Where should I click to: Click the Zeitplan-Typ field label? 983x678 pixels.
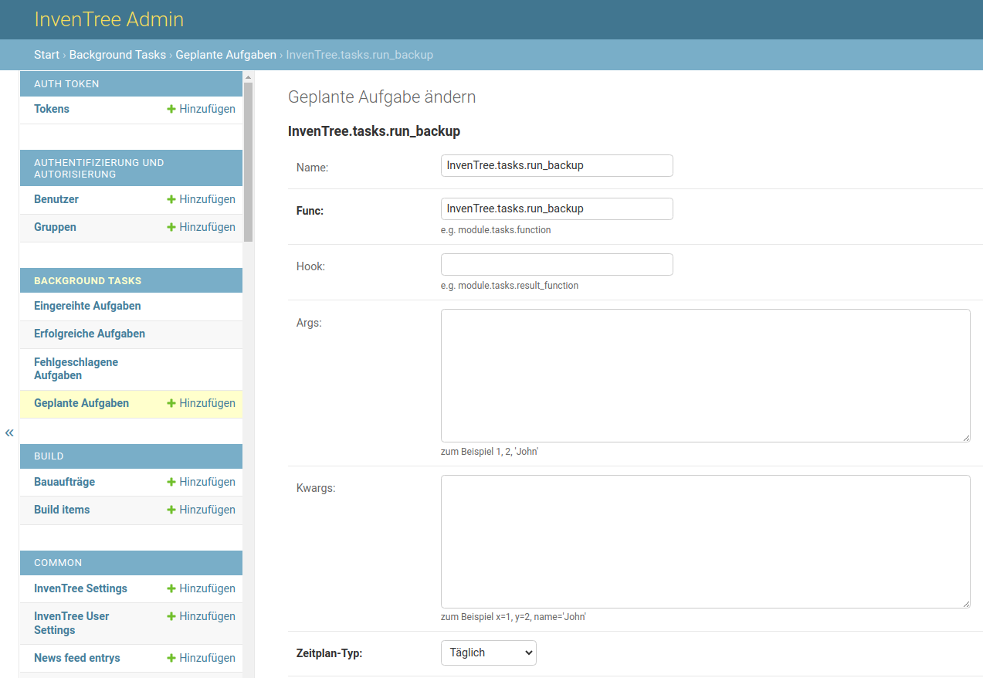329,653
